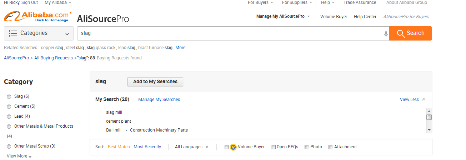This screenshot has width=466, height=160.
Task: Click related search copper slag
Action: [x=52, y=48]
